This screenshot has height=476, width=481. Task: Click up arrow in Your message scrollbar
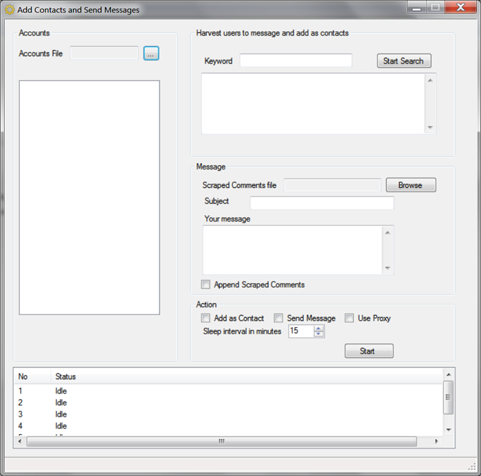tap(388, 233)
